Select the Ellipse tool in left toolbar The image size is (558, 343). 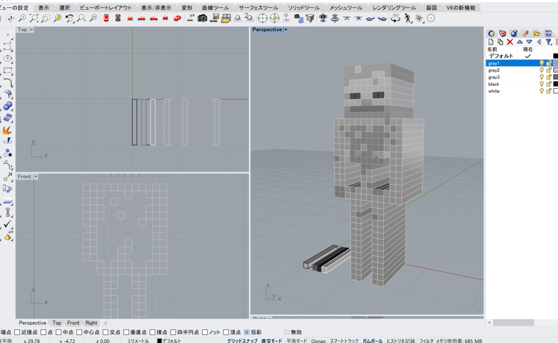click(x=8, y=58)
